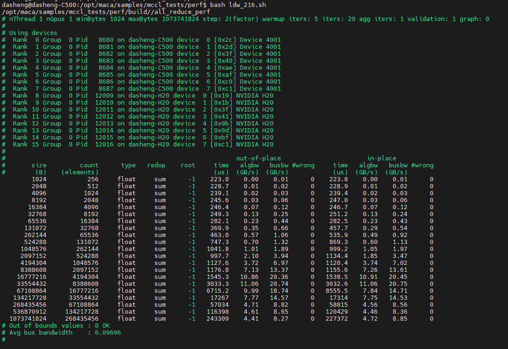This screenshot has width=508, height=349.
Task: Select the time value 243309
Action: click(x=218, y=319)
